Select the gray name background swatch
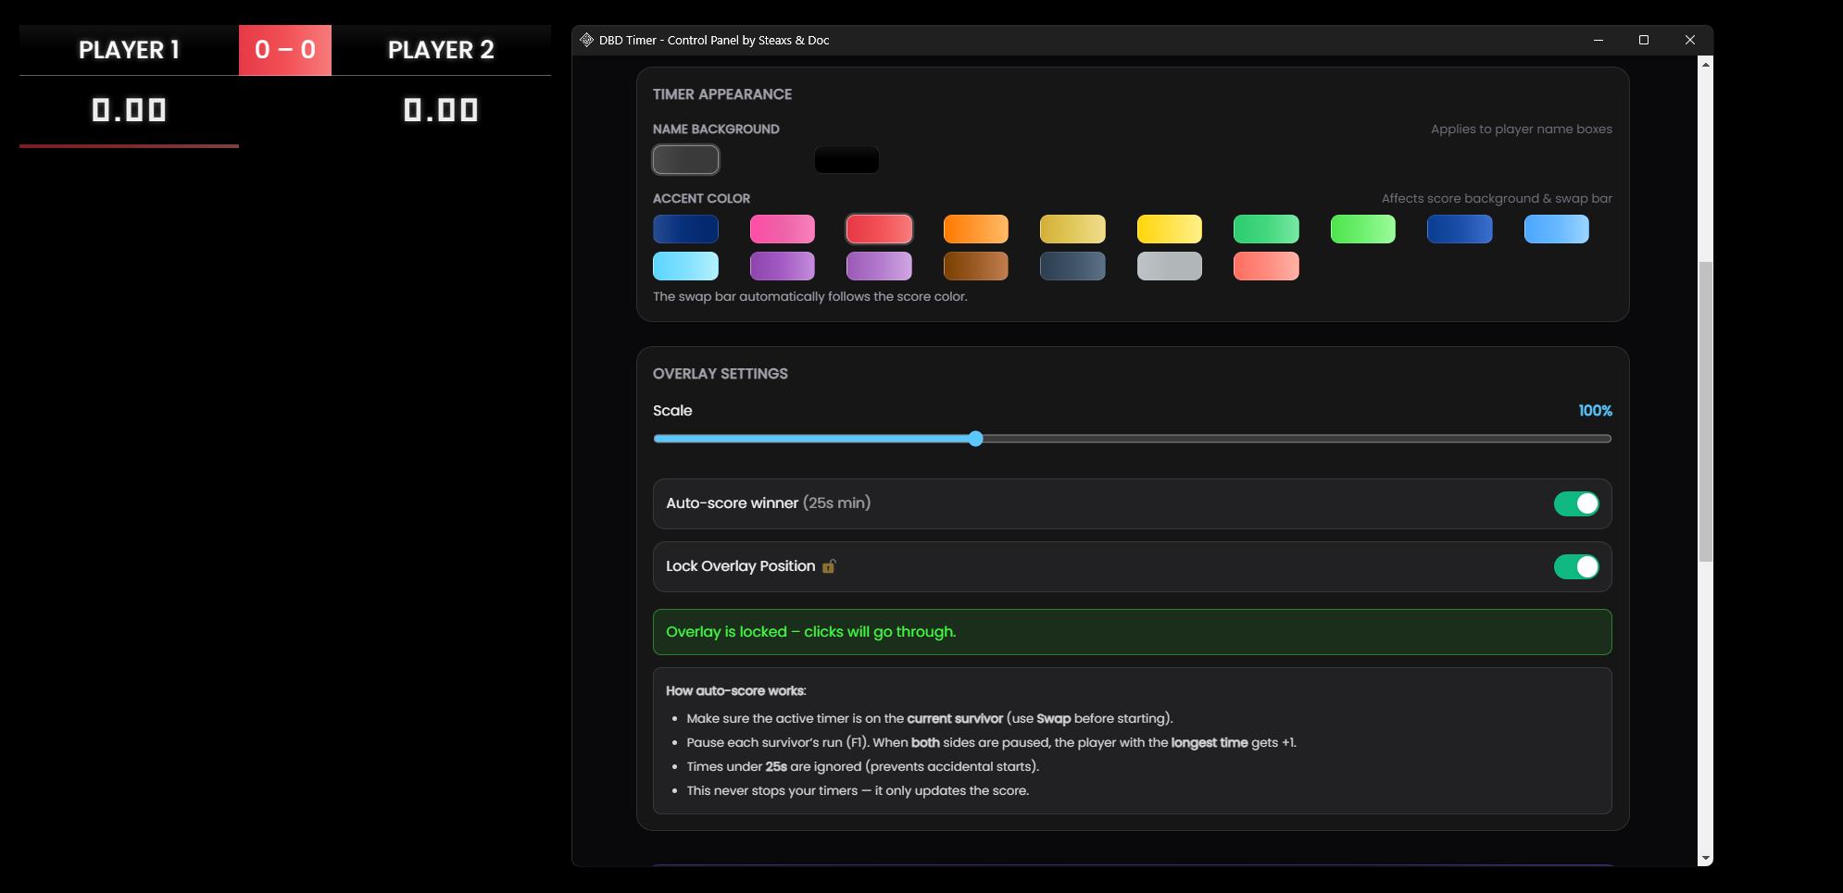The width and height of the screenshot is (1843, 893). (685, 160)
